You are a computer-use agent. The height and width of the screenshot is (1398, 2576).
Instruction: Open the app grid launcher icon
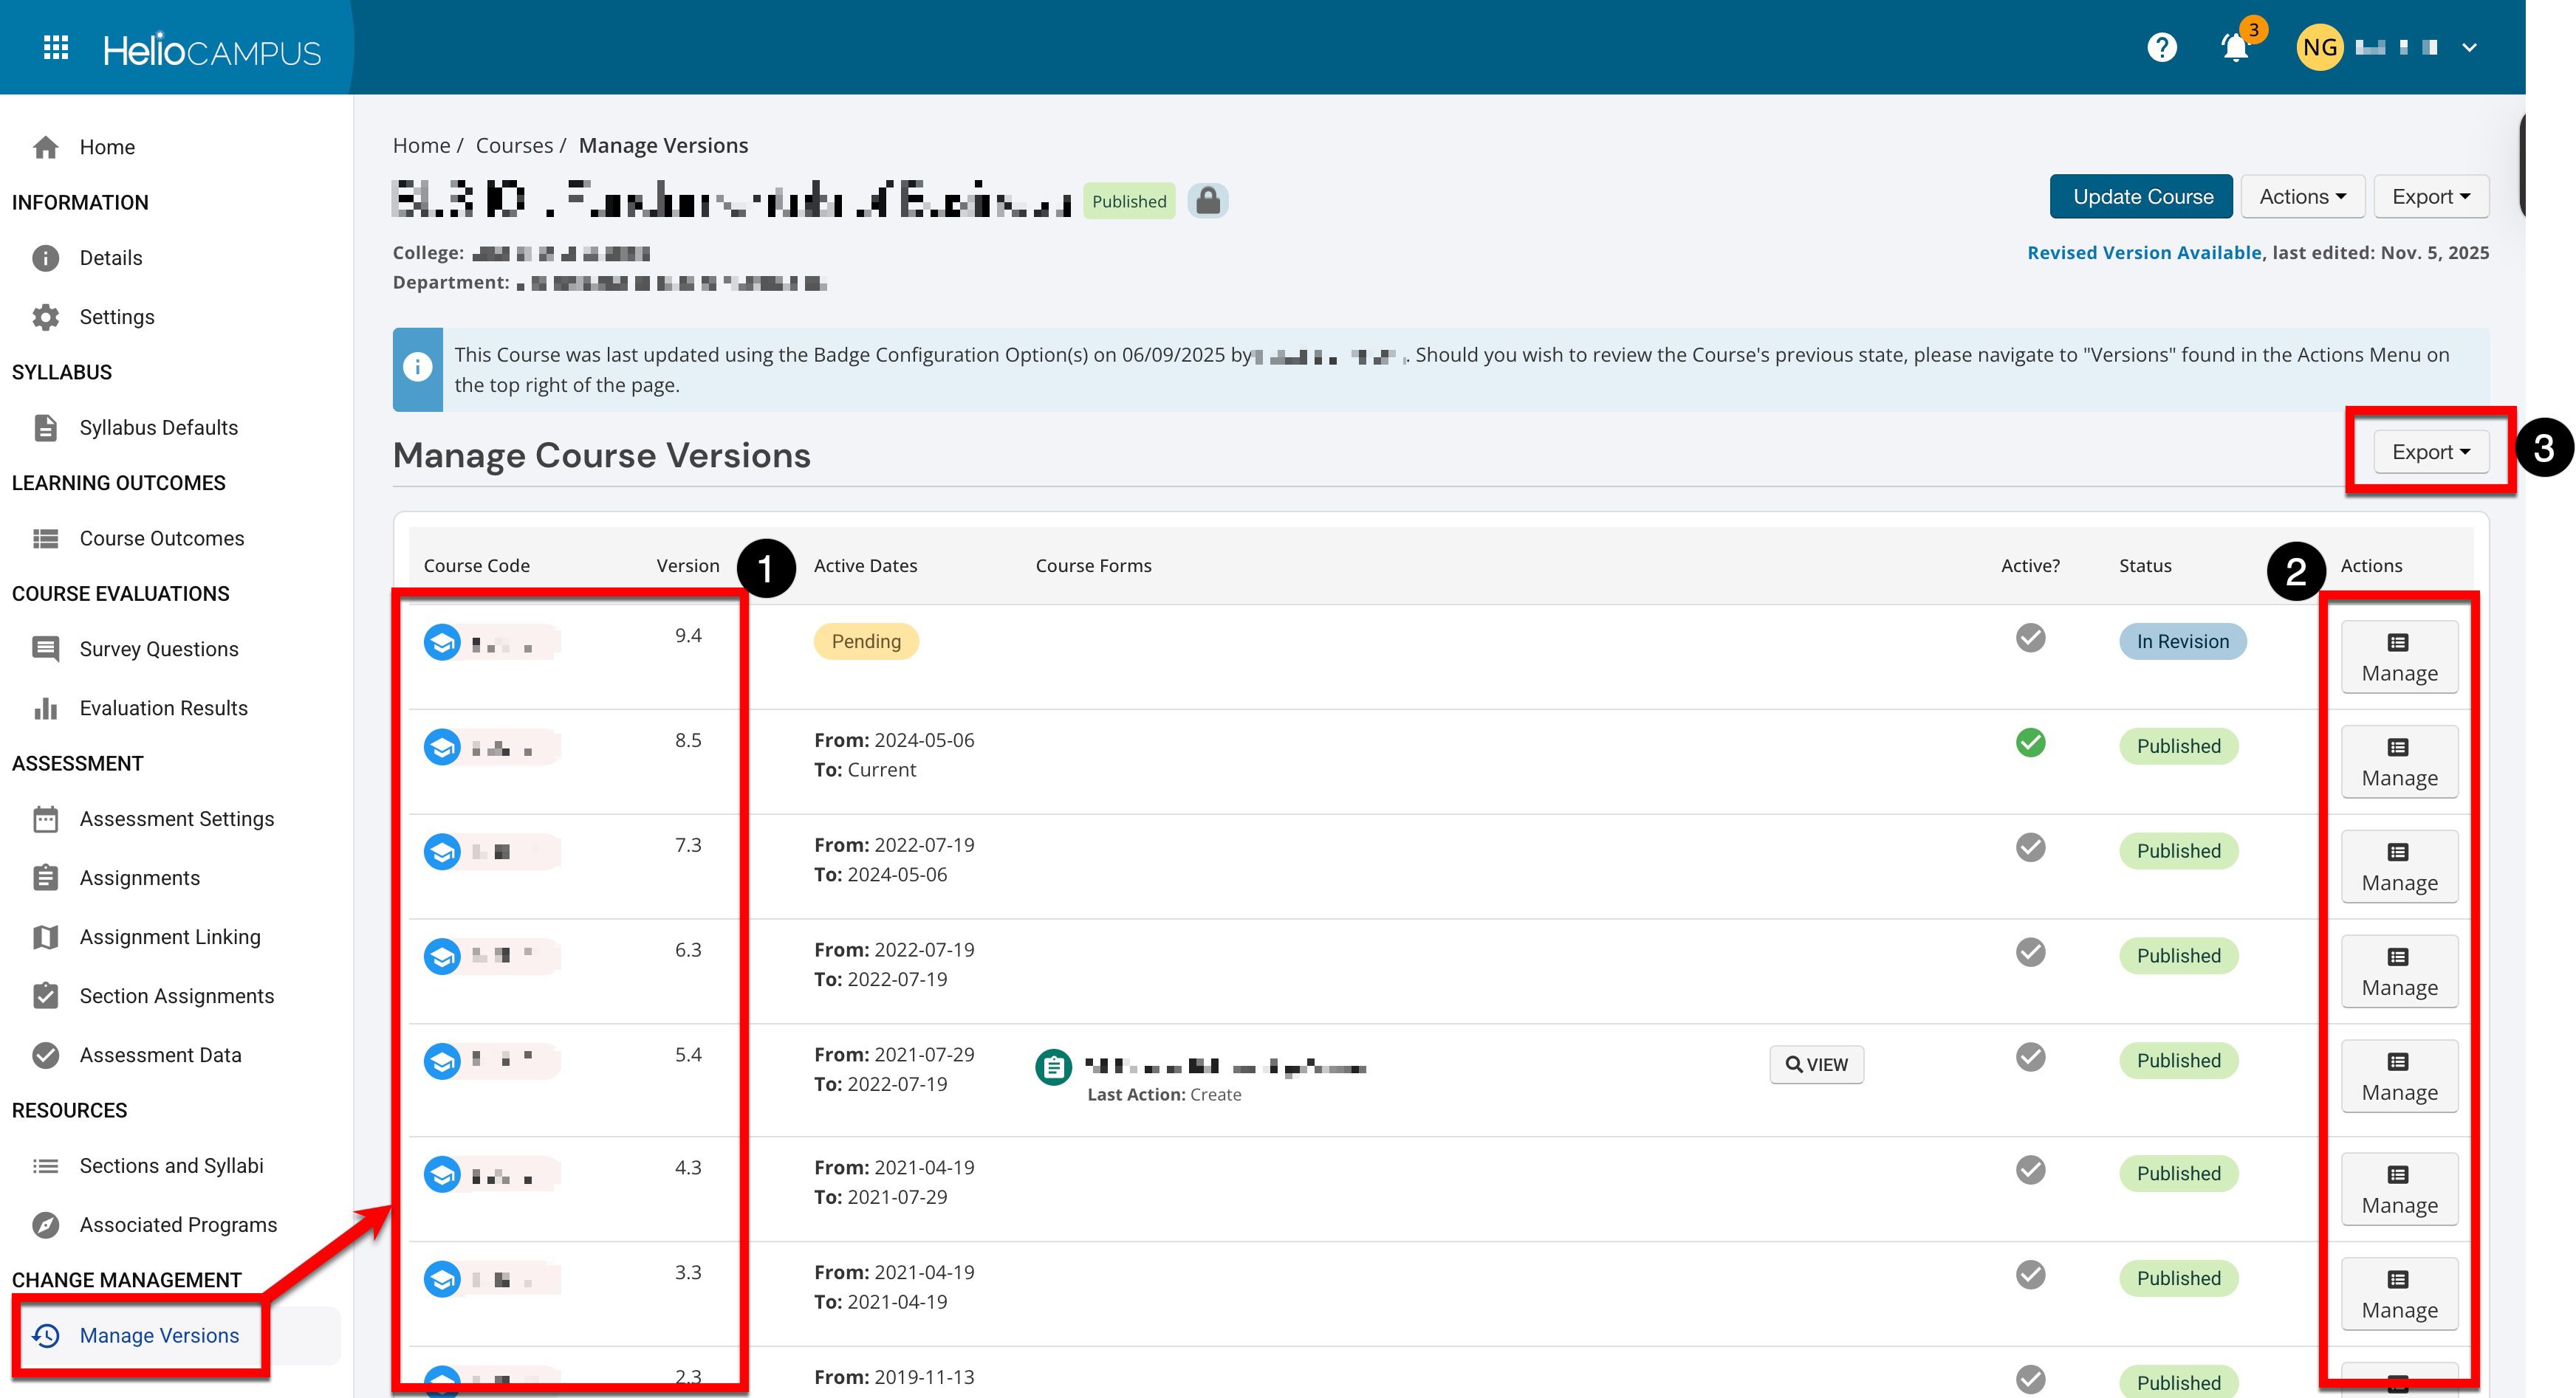56,47
